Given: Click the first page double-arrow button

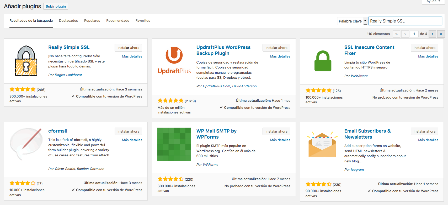Looking at the screenshot, I should 396,34.
